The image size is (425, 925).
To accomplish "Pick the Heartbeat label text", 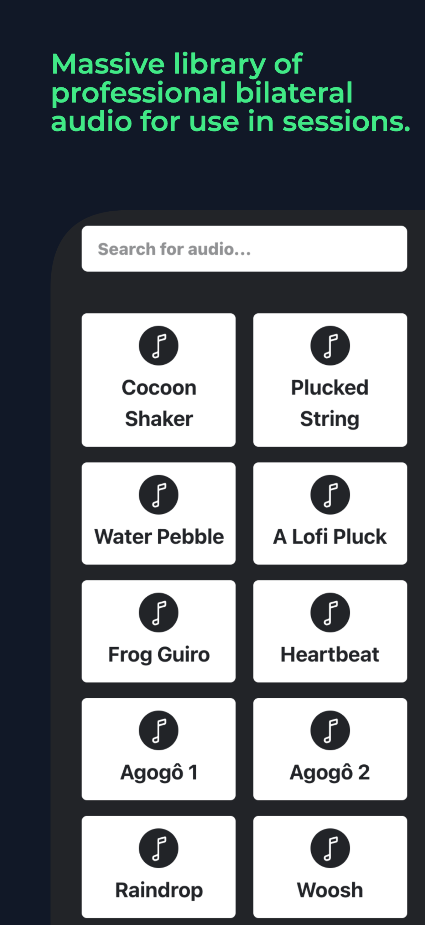I will 330,654.
